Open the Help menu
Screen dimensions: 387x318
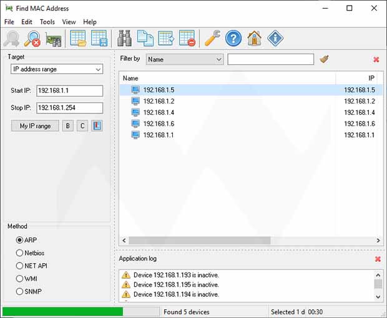pyautogui.click(x=90, y=22)
